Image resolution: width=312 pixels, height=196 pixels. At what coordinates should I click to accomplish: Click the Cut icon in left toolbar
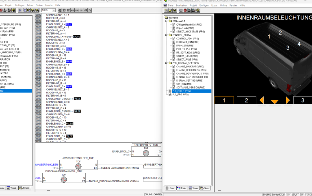[20, 10]
